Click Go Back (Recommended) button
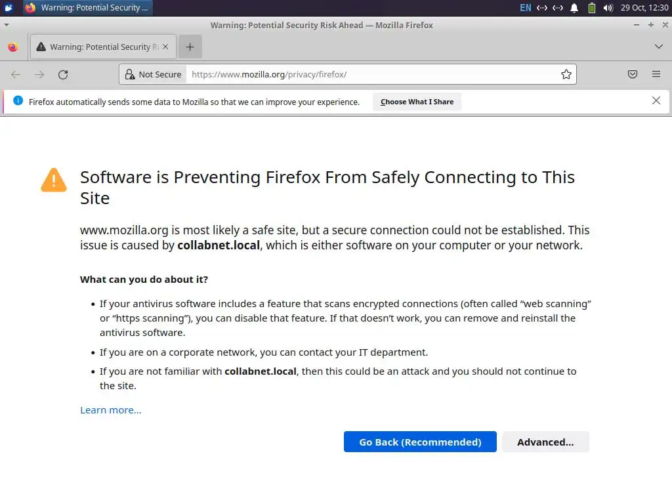 (x=420, y=442)
